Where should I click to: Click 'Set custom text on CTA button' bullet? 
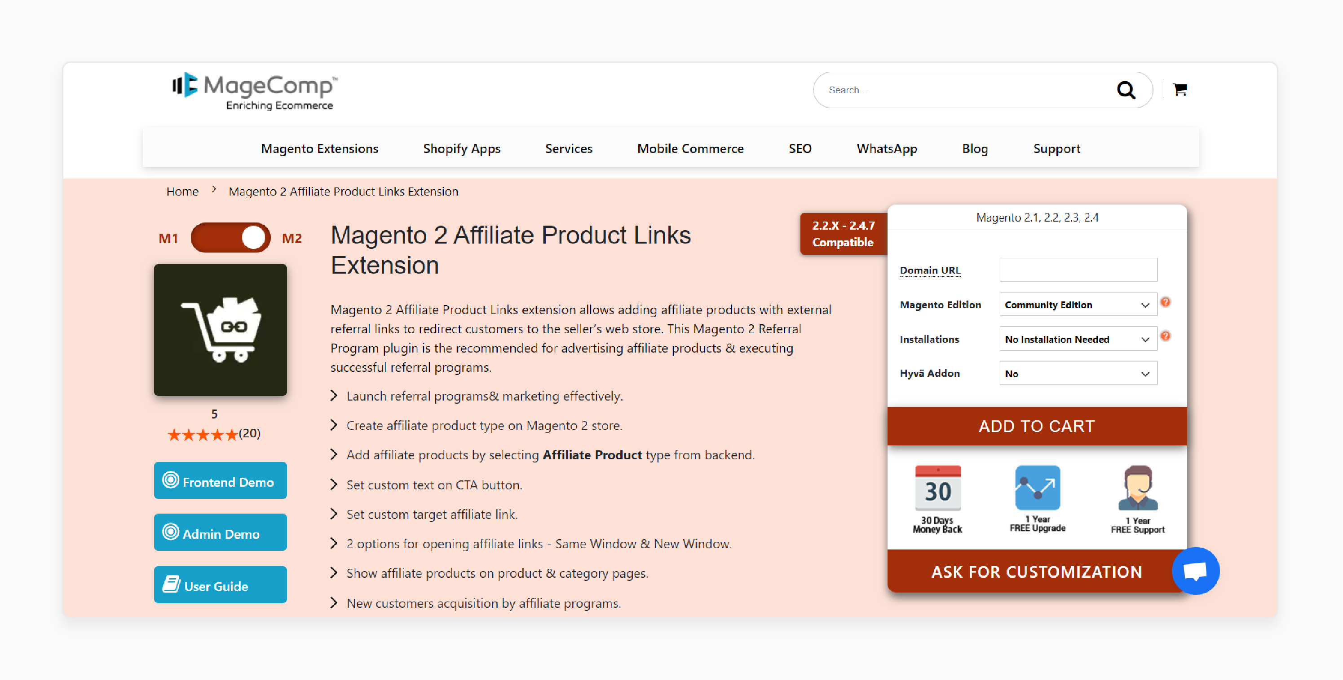pos(434,485)
